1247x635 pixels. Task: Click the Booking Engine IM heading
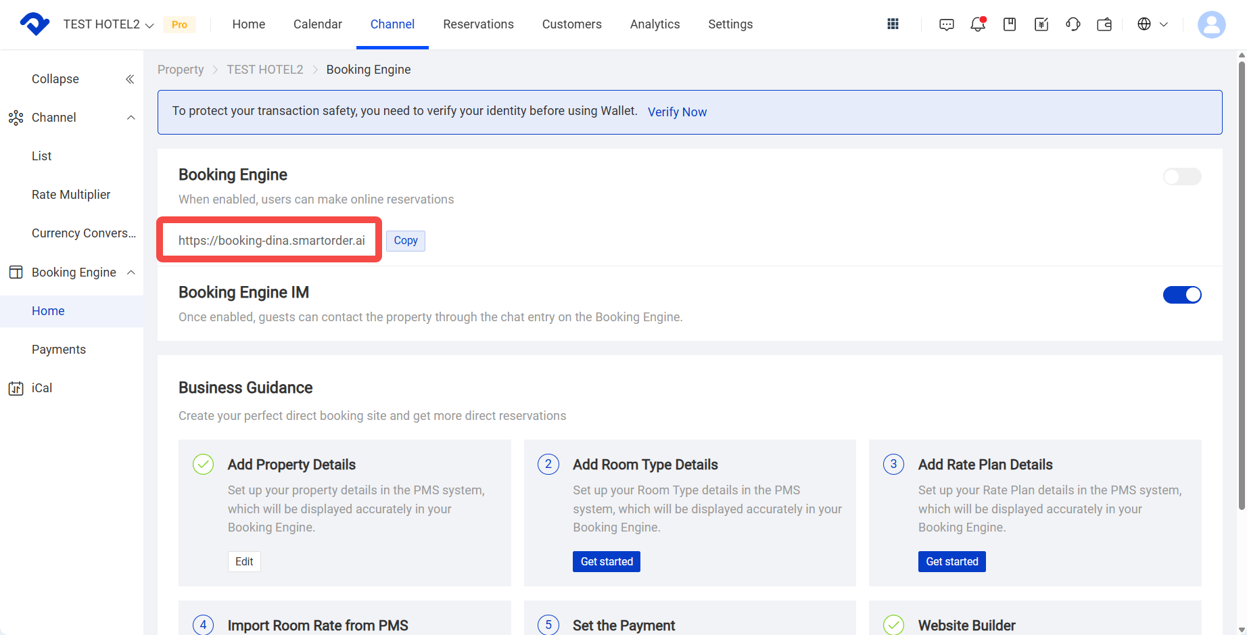243,293
